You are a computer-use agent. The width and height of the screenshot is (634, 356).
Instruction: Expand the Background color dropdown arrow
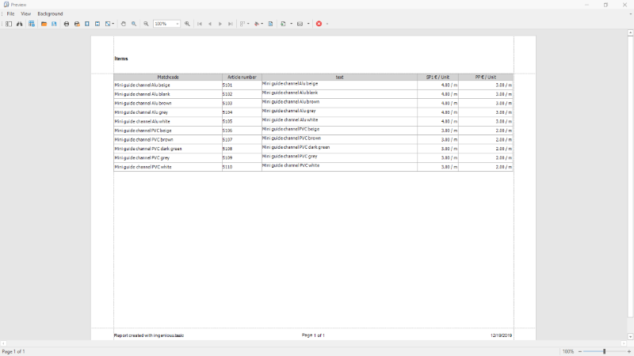click(x=262, y=24)
